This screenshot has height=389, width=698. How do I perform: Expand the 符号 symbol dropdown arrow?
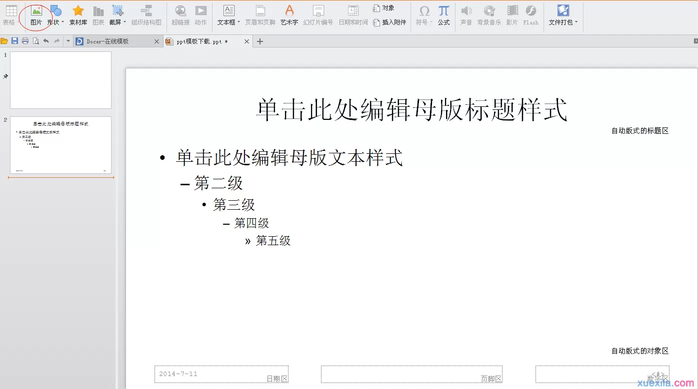pos(431,22)
